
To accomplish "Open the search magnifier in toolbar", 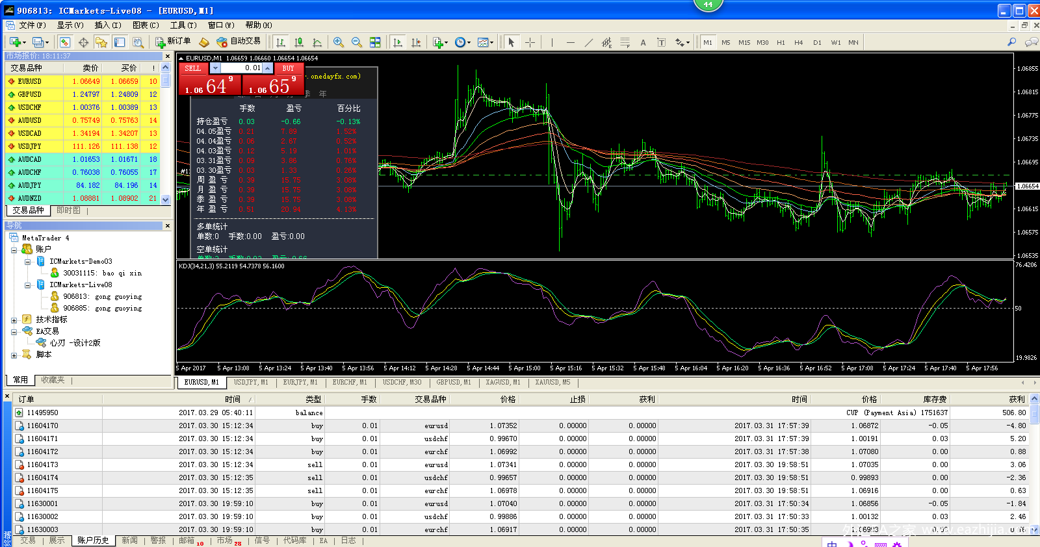I will coord(1011,42).
